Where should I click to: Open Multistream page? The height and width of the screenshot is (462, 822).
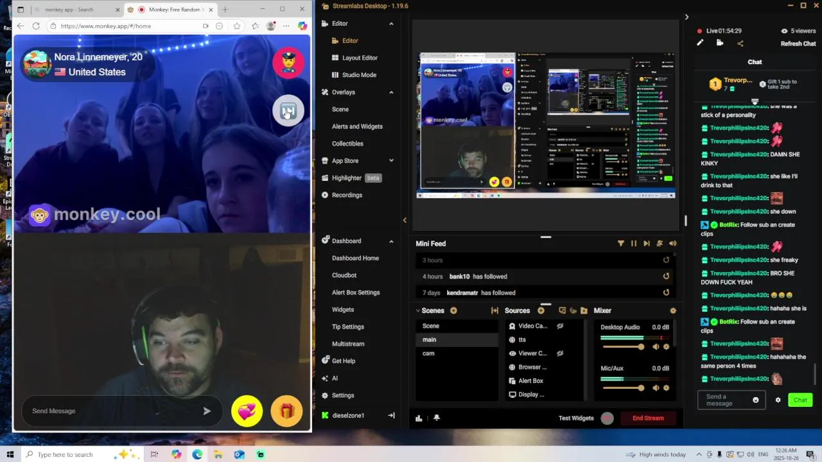[348, 344]
